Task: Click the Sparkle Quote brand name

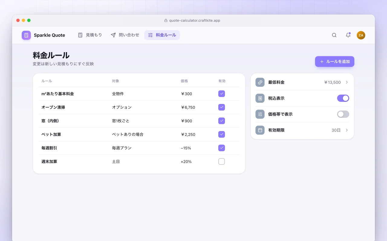Action: pos(50,35)
